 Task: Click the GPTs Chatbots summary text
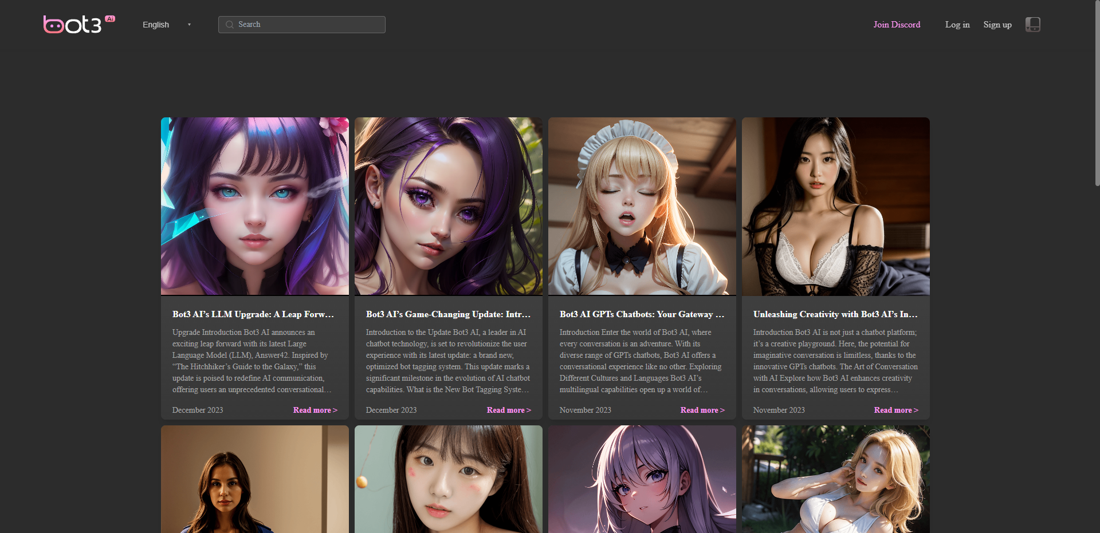tap(641, 361)
